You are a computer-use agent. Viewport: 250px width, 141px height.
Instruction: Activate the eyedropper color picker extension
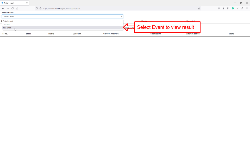242,8
